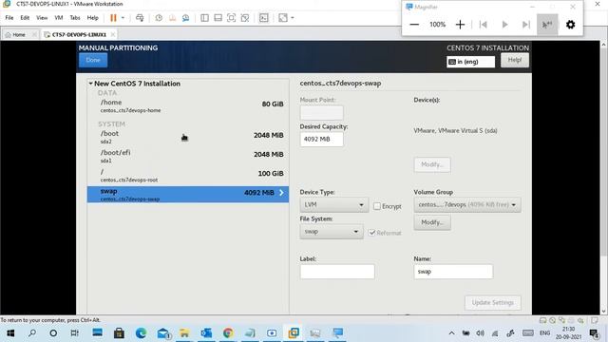
Task: Pause the virtual machine with the toolbar button
Action: point(113,18)
